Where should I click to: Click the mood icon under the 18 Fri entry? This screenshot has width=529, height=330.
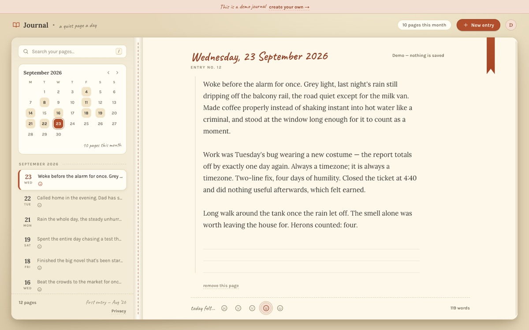click(39, 268)
